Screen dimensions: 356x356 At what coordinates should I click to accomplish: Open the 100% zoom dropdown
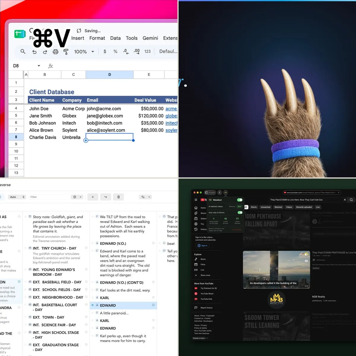(x=84, y=52)
